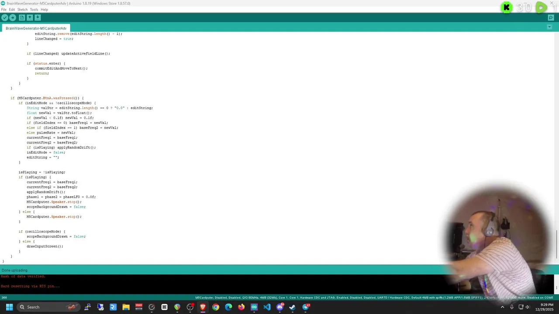Click the Upload arrow button
The image size is (559, 314).
tap(13, 17)
